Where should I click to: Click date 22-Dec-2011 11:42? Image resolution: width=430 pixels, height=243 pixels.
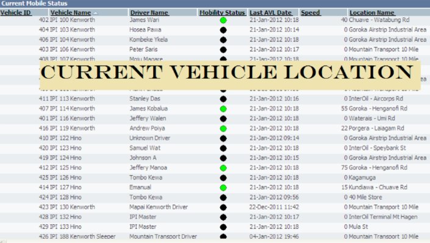(x=274, y=207)
